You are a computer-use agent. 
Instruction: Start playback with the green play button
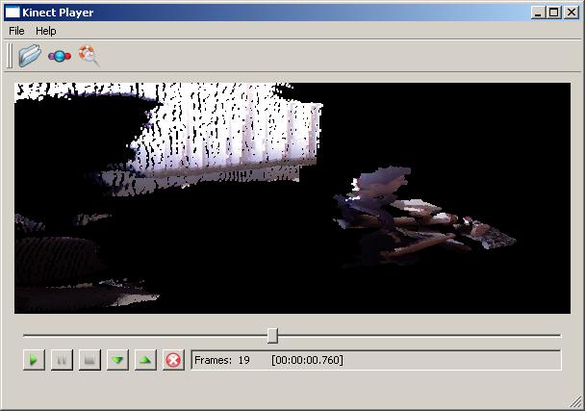coord(34,360)
